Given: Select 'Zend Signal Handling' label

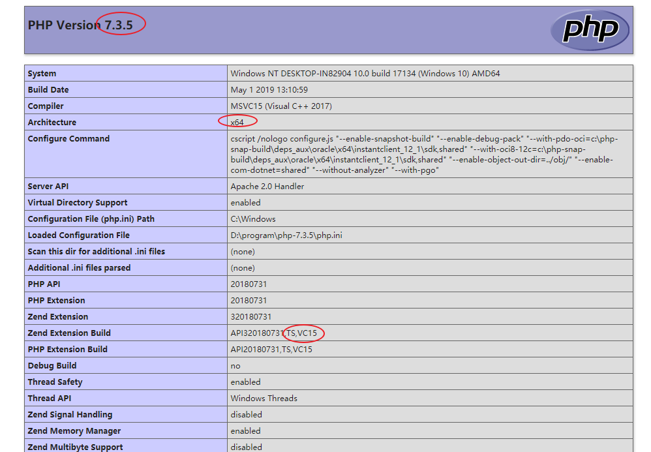Looking at the screenshot, I should pyautogui.click(x=70, y=414).
